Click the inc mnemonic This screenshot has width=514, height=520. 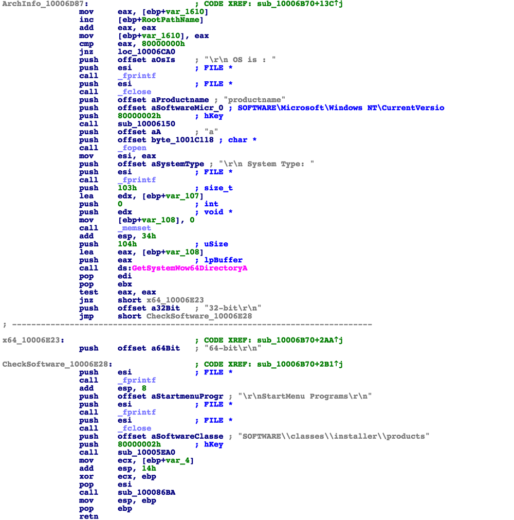[x=86, y=20]
